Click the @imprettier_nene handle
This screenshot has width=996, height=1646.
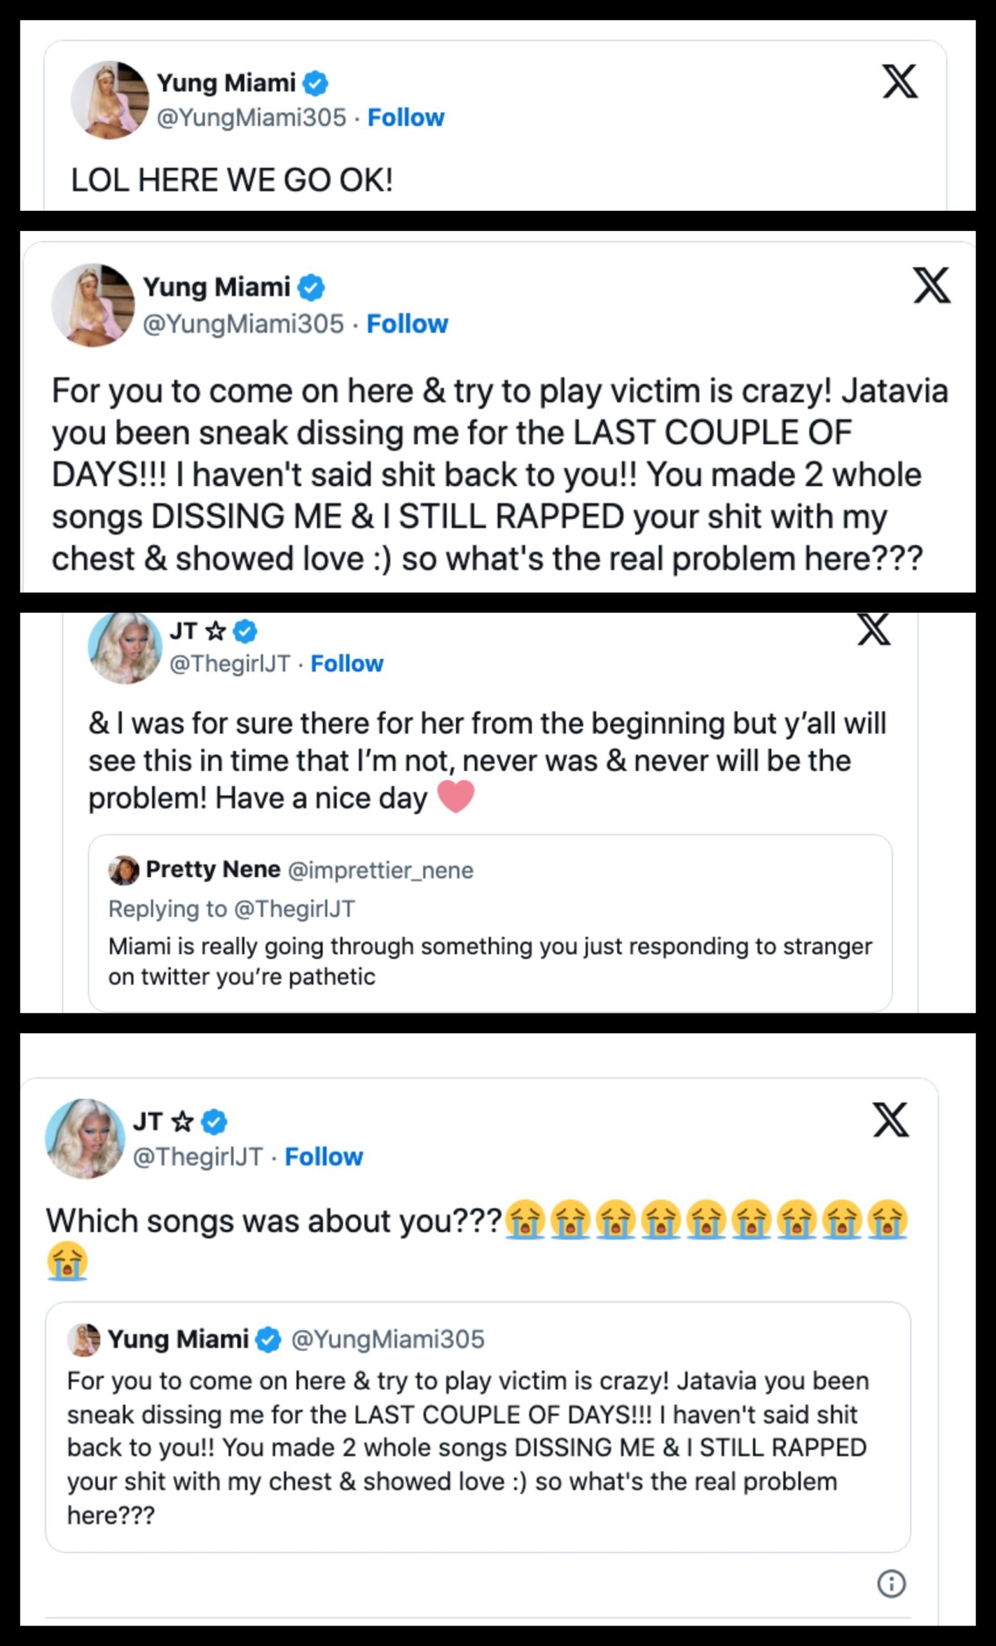(x=380, y=871)
